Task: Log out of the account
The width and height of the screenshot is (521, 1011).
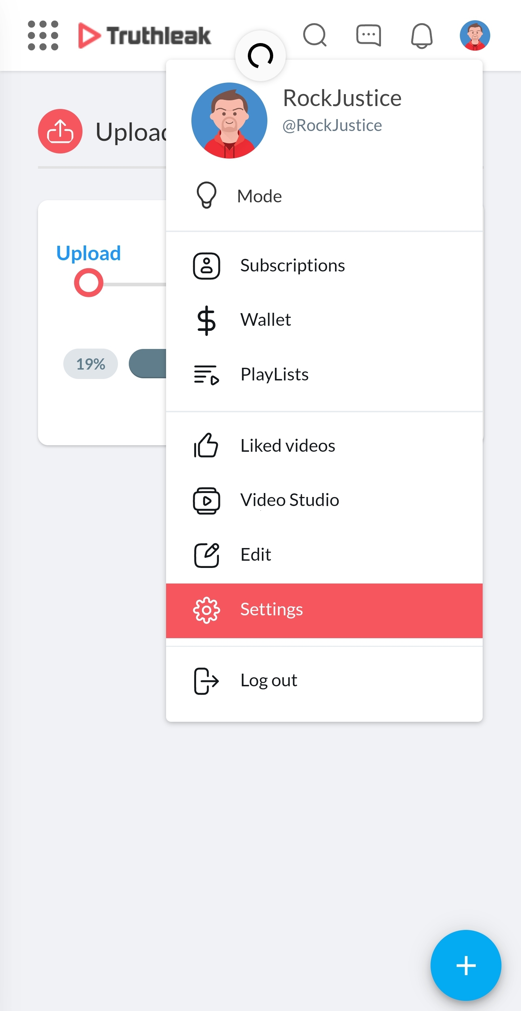Action: [x=269, y=681]
